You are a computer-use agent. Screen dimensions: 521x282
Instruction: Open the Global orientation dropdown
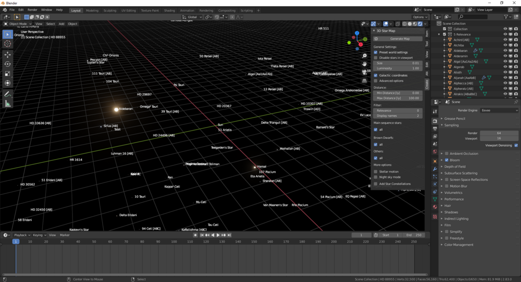coord(192,17)
